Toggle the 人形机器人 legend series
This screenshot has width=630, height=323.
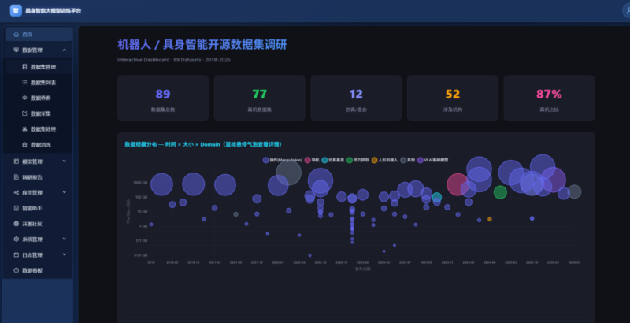pos(384,160)
